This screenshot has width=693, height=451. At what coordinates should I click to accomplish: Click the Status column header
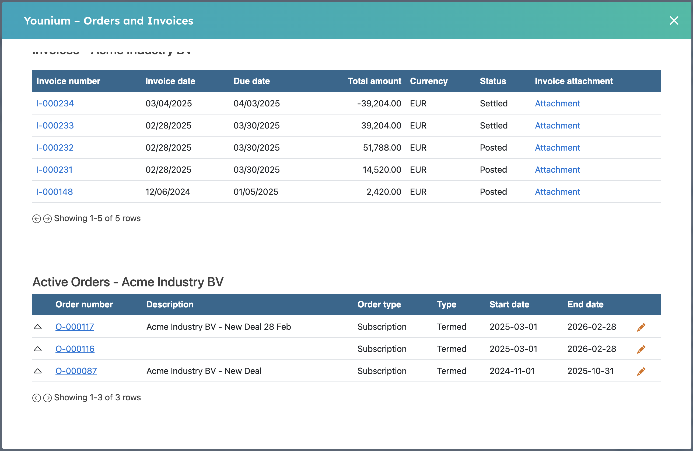tap(493, 81)
